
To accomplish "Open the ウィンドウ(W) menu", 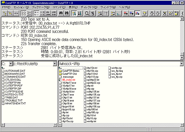I will tap(108, 7).
